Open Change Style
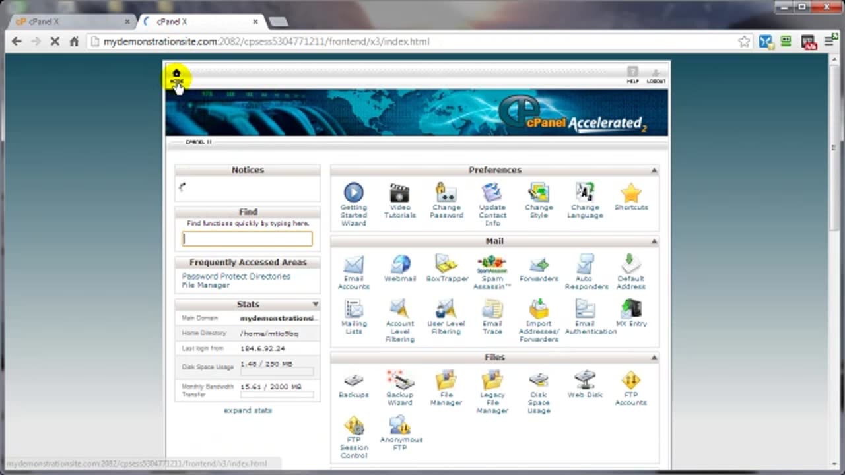Viewport: 845px width, 475px height. pos(539,201)
